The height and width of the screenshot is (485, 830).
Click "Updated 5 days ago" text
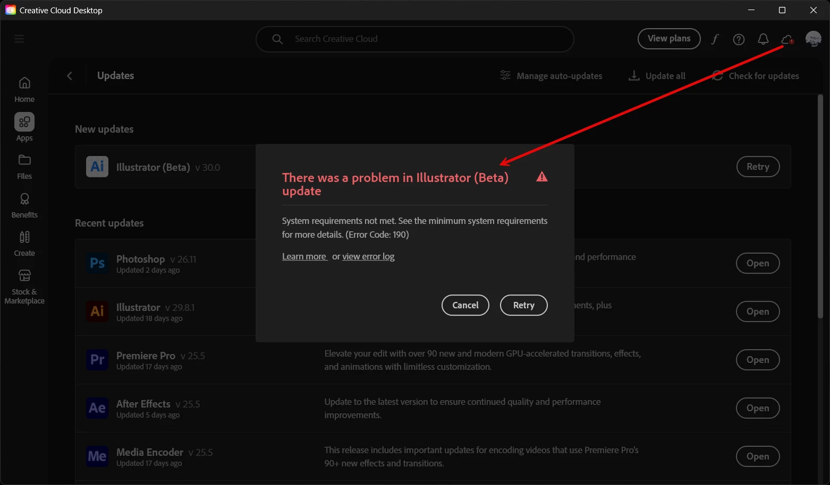[x=148, y=415]
